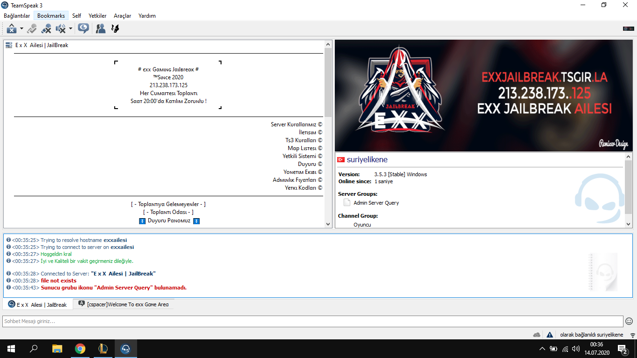Open the Yardım menu
Screen dimensions: 637x358
[147, 16]
